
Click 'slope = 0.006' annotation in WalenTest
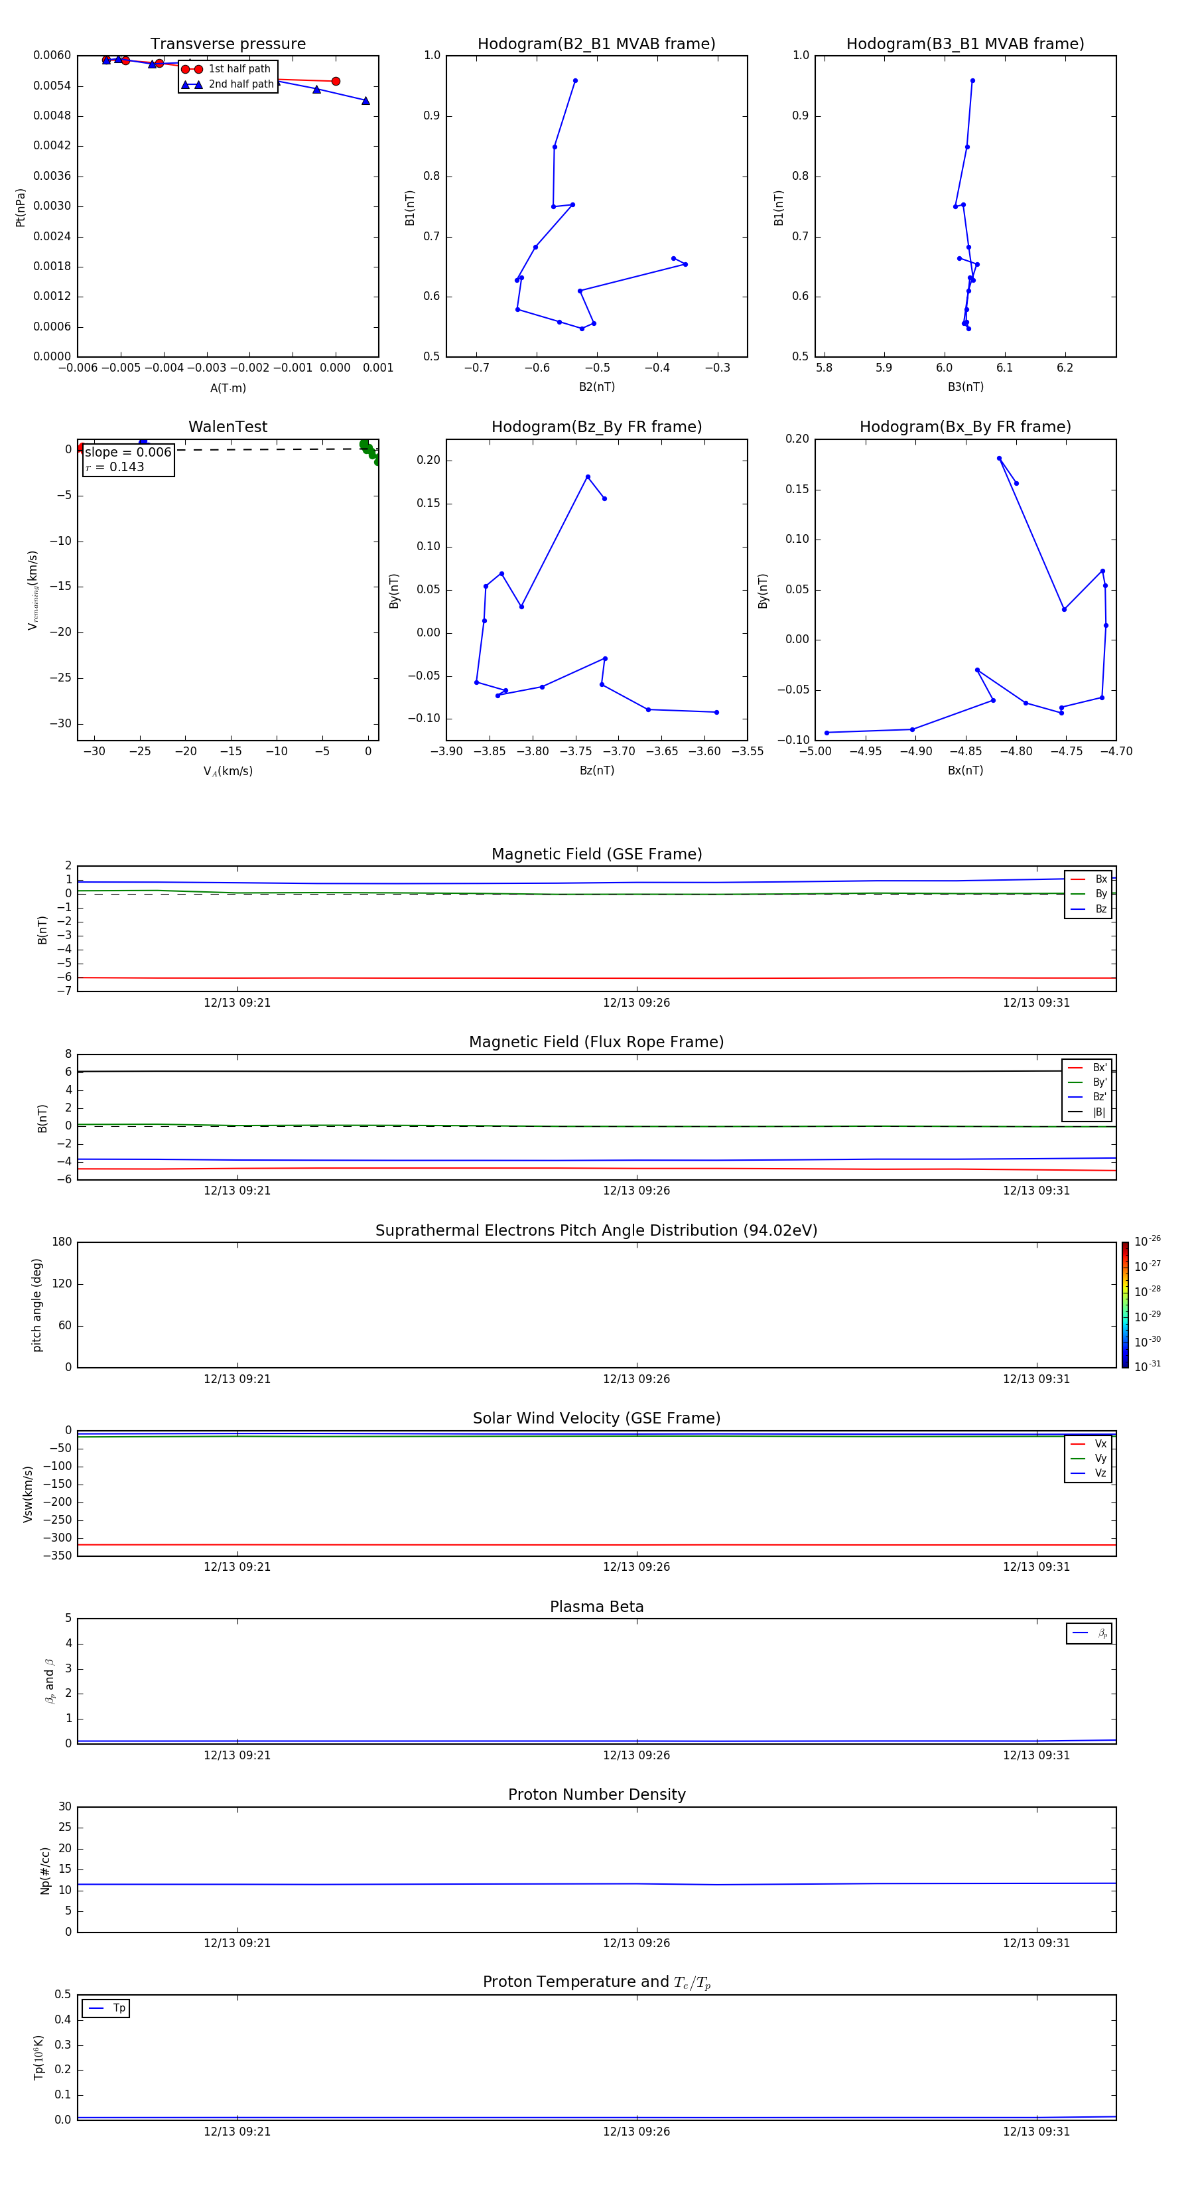tap(128, 453)
